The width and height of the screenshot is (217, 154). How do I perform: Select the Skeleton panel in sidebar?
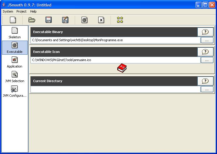click(x=15, y=33)
